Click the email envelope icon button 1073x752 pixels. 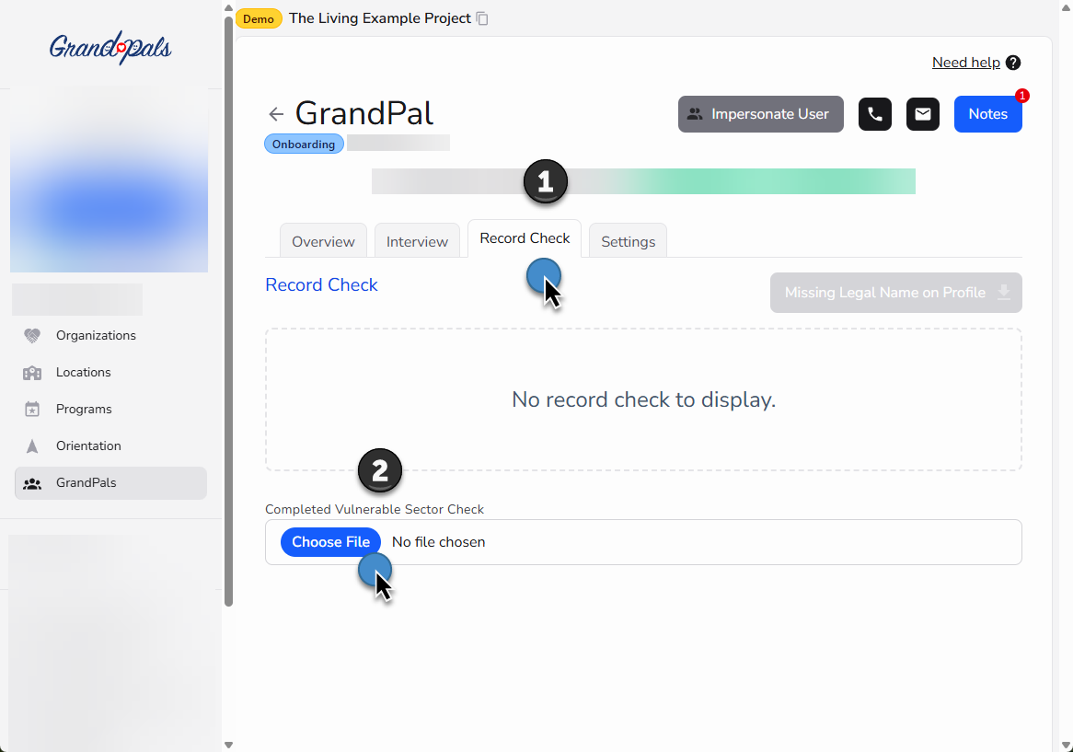922,113
